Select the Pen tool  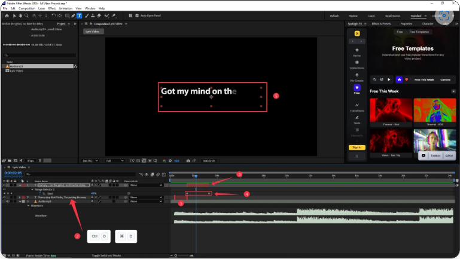coord(73,16)
